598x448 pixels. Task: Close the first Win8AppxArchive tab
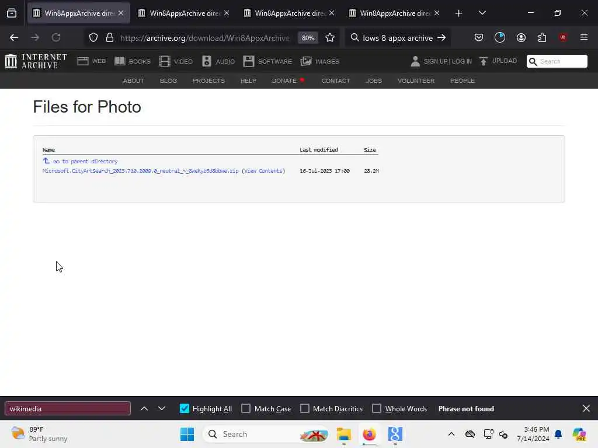click(121, 13)
